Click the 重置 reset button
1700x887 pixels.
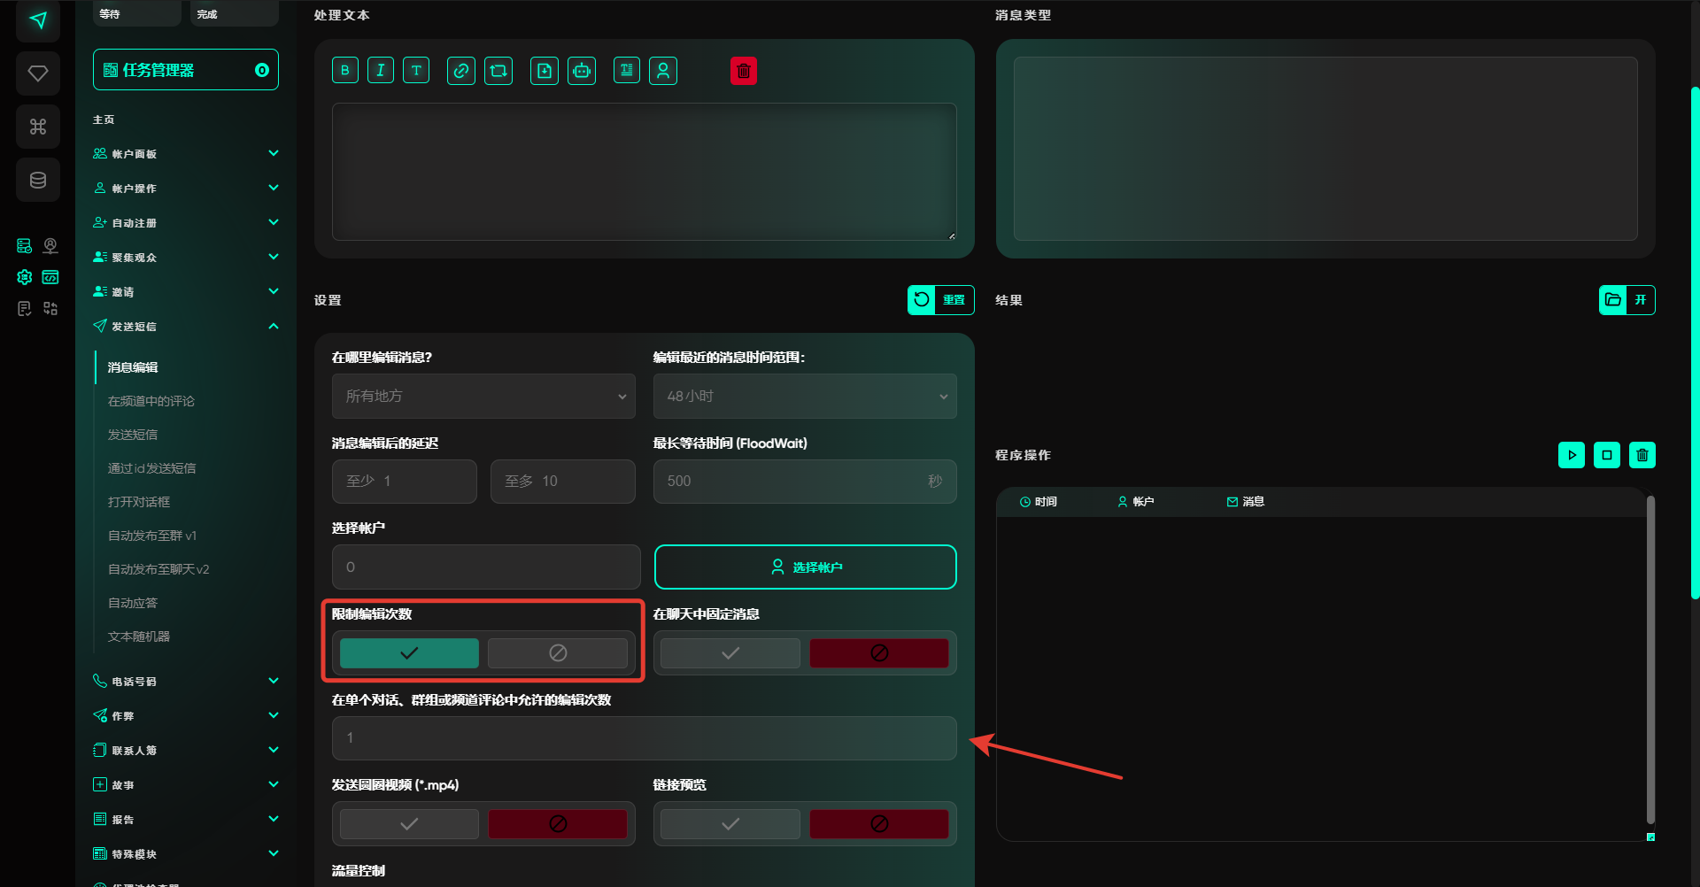coord(940,300)
